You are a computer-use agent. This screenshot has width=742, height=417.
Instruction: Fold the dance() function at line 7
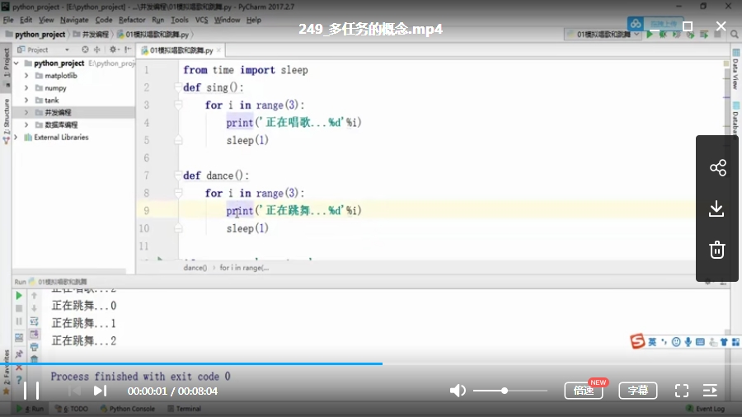pos(178,176)
